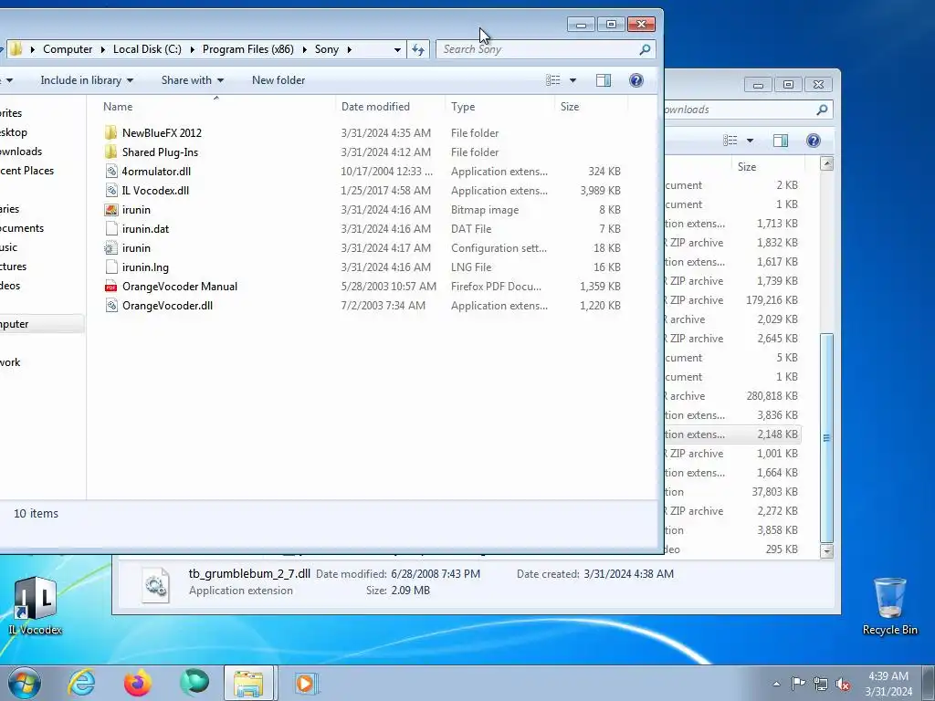Click the Downloads window scrollbar thumb
This screenshot has height=701, width=935.
pyautogui.click(x=826, y=438)
